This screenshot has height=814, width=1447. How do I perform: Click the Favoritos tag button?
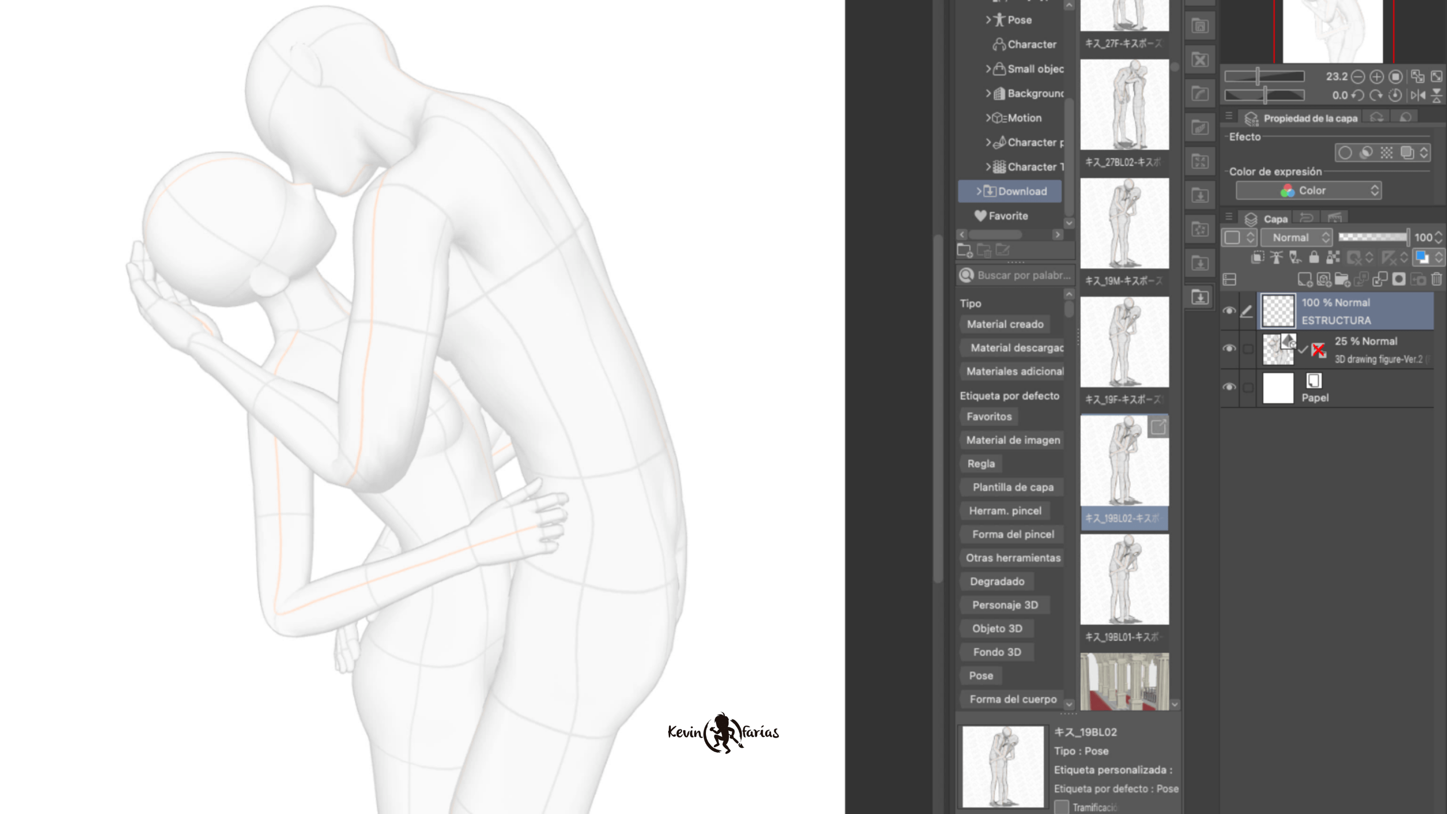(x=989, y=416)
